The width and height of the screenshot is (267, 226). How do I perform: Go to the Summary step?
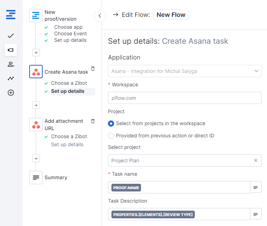(x=56, y=177)
